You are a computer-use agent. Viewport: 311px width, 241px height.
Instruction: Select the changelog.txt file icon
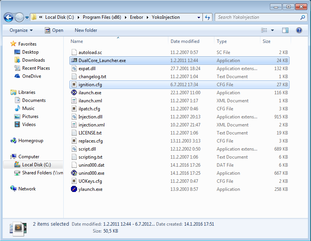(74, 77)
